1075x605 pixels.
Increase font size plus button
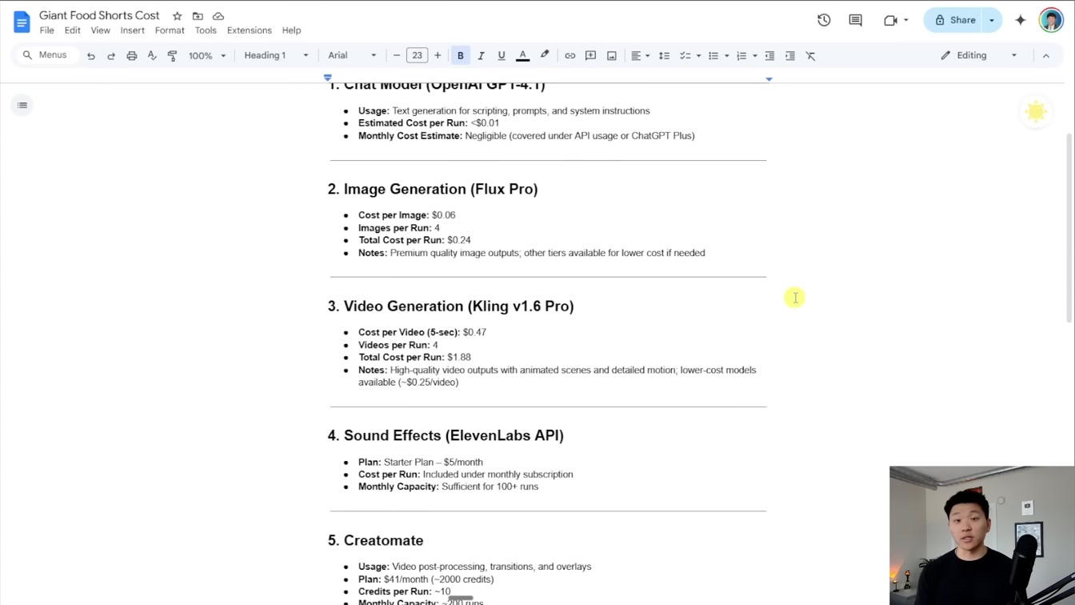438,55
